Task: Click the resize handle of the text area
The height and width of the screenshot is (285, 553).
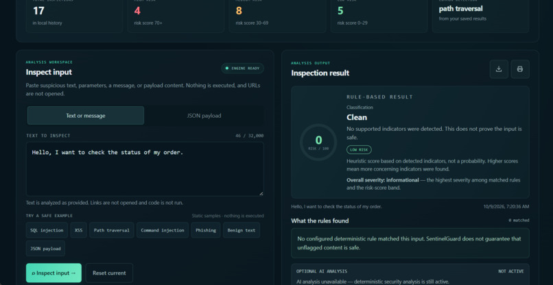Action: coord(261,194)
